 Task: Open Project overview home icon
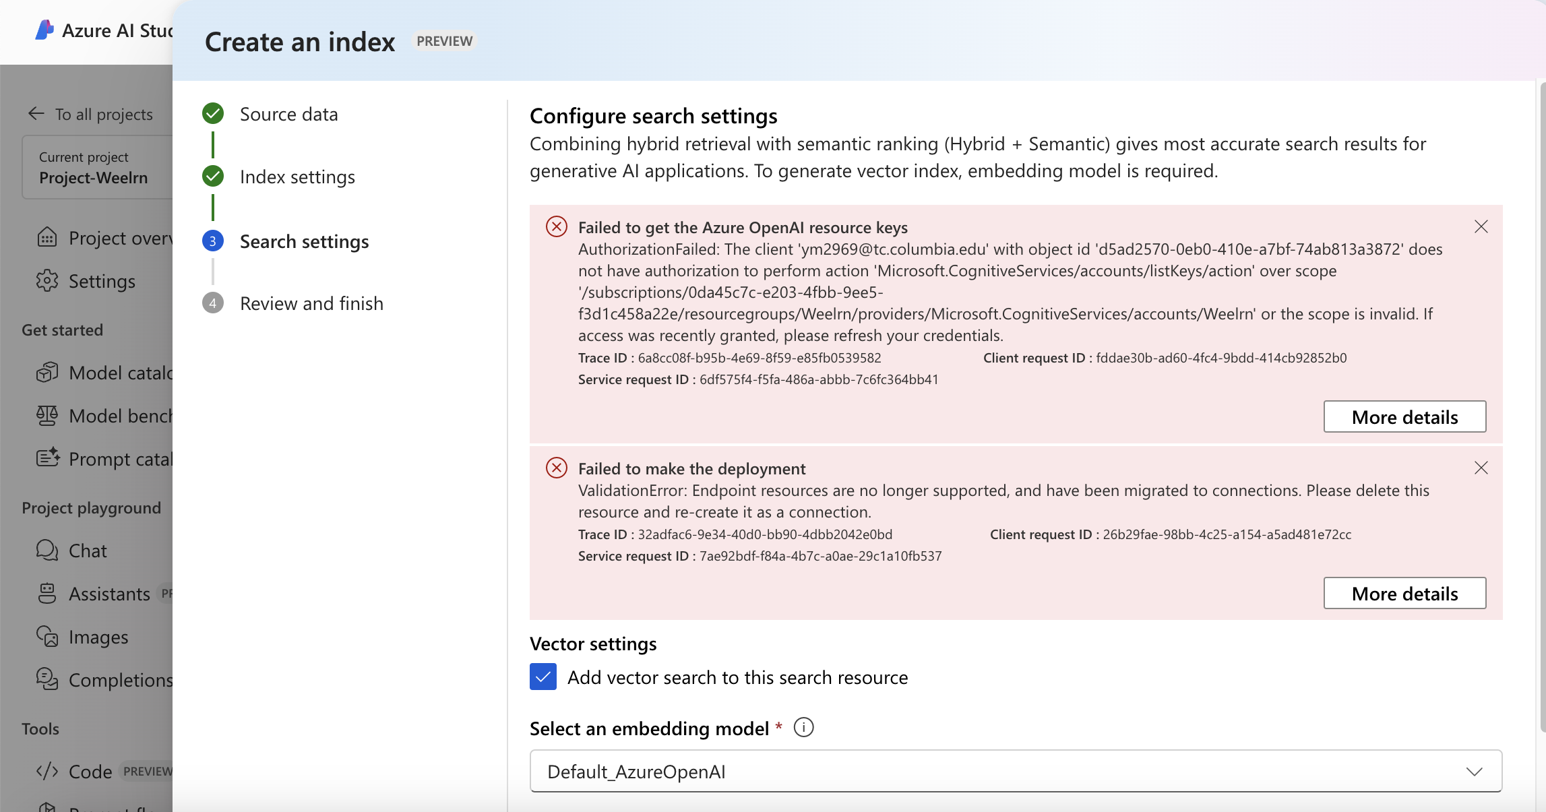[47, 237]
